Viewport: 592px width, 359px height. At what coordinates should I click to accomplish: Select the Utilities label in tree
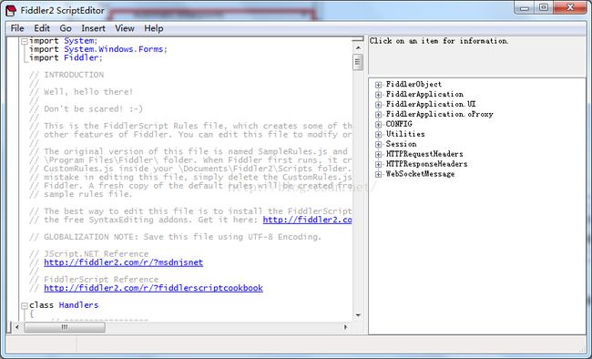click(x=405, y=134)
